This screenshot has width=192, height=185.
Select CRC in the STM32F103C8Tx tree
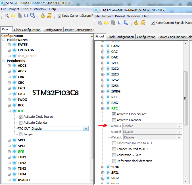(x=21, y=83)
